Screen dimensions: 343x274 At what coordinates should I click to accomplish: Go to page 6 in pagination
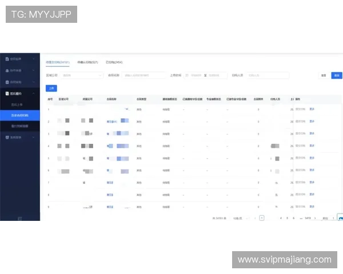(294, 218)
